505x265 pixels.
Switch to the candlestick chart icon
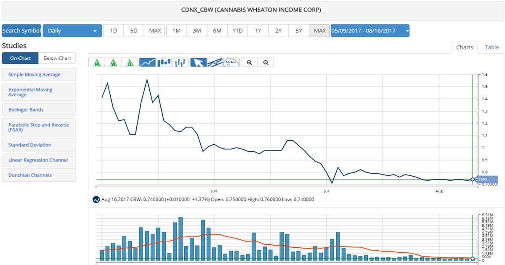(163, 62)
